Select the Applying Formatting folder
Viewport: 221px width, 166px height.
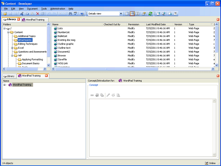pyautogui.click(x=32, y=59)
